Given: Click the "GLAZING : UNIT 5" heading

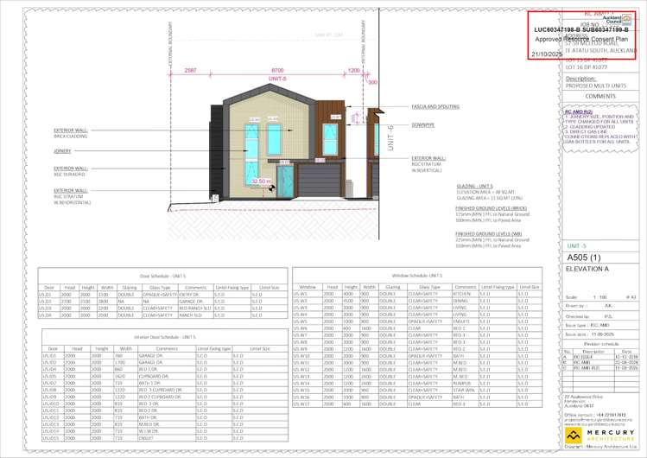Looking at the screenshot, I should point(474,187).
